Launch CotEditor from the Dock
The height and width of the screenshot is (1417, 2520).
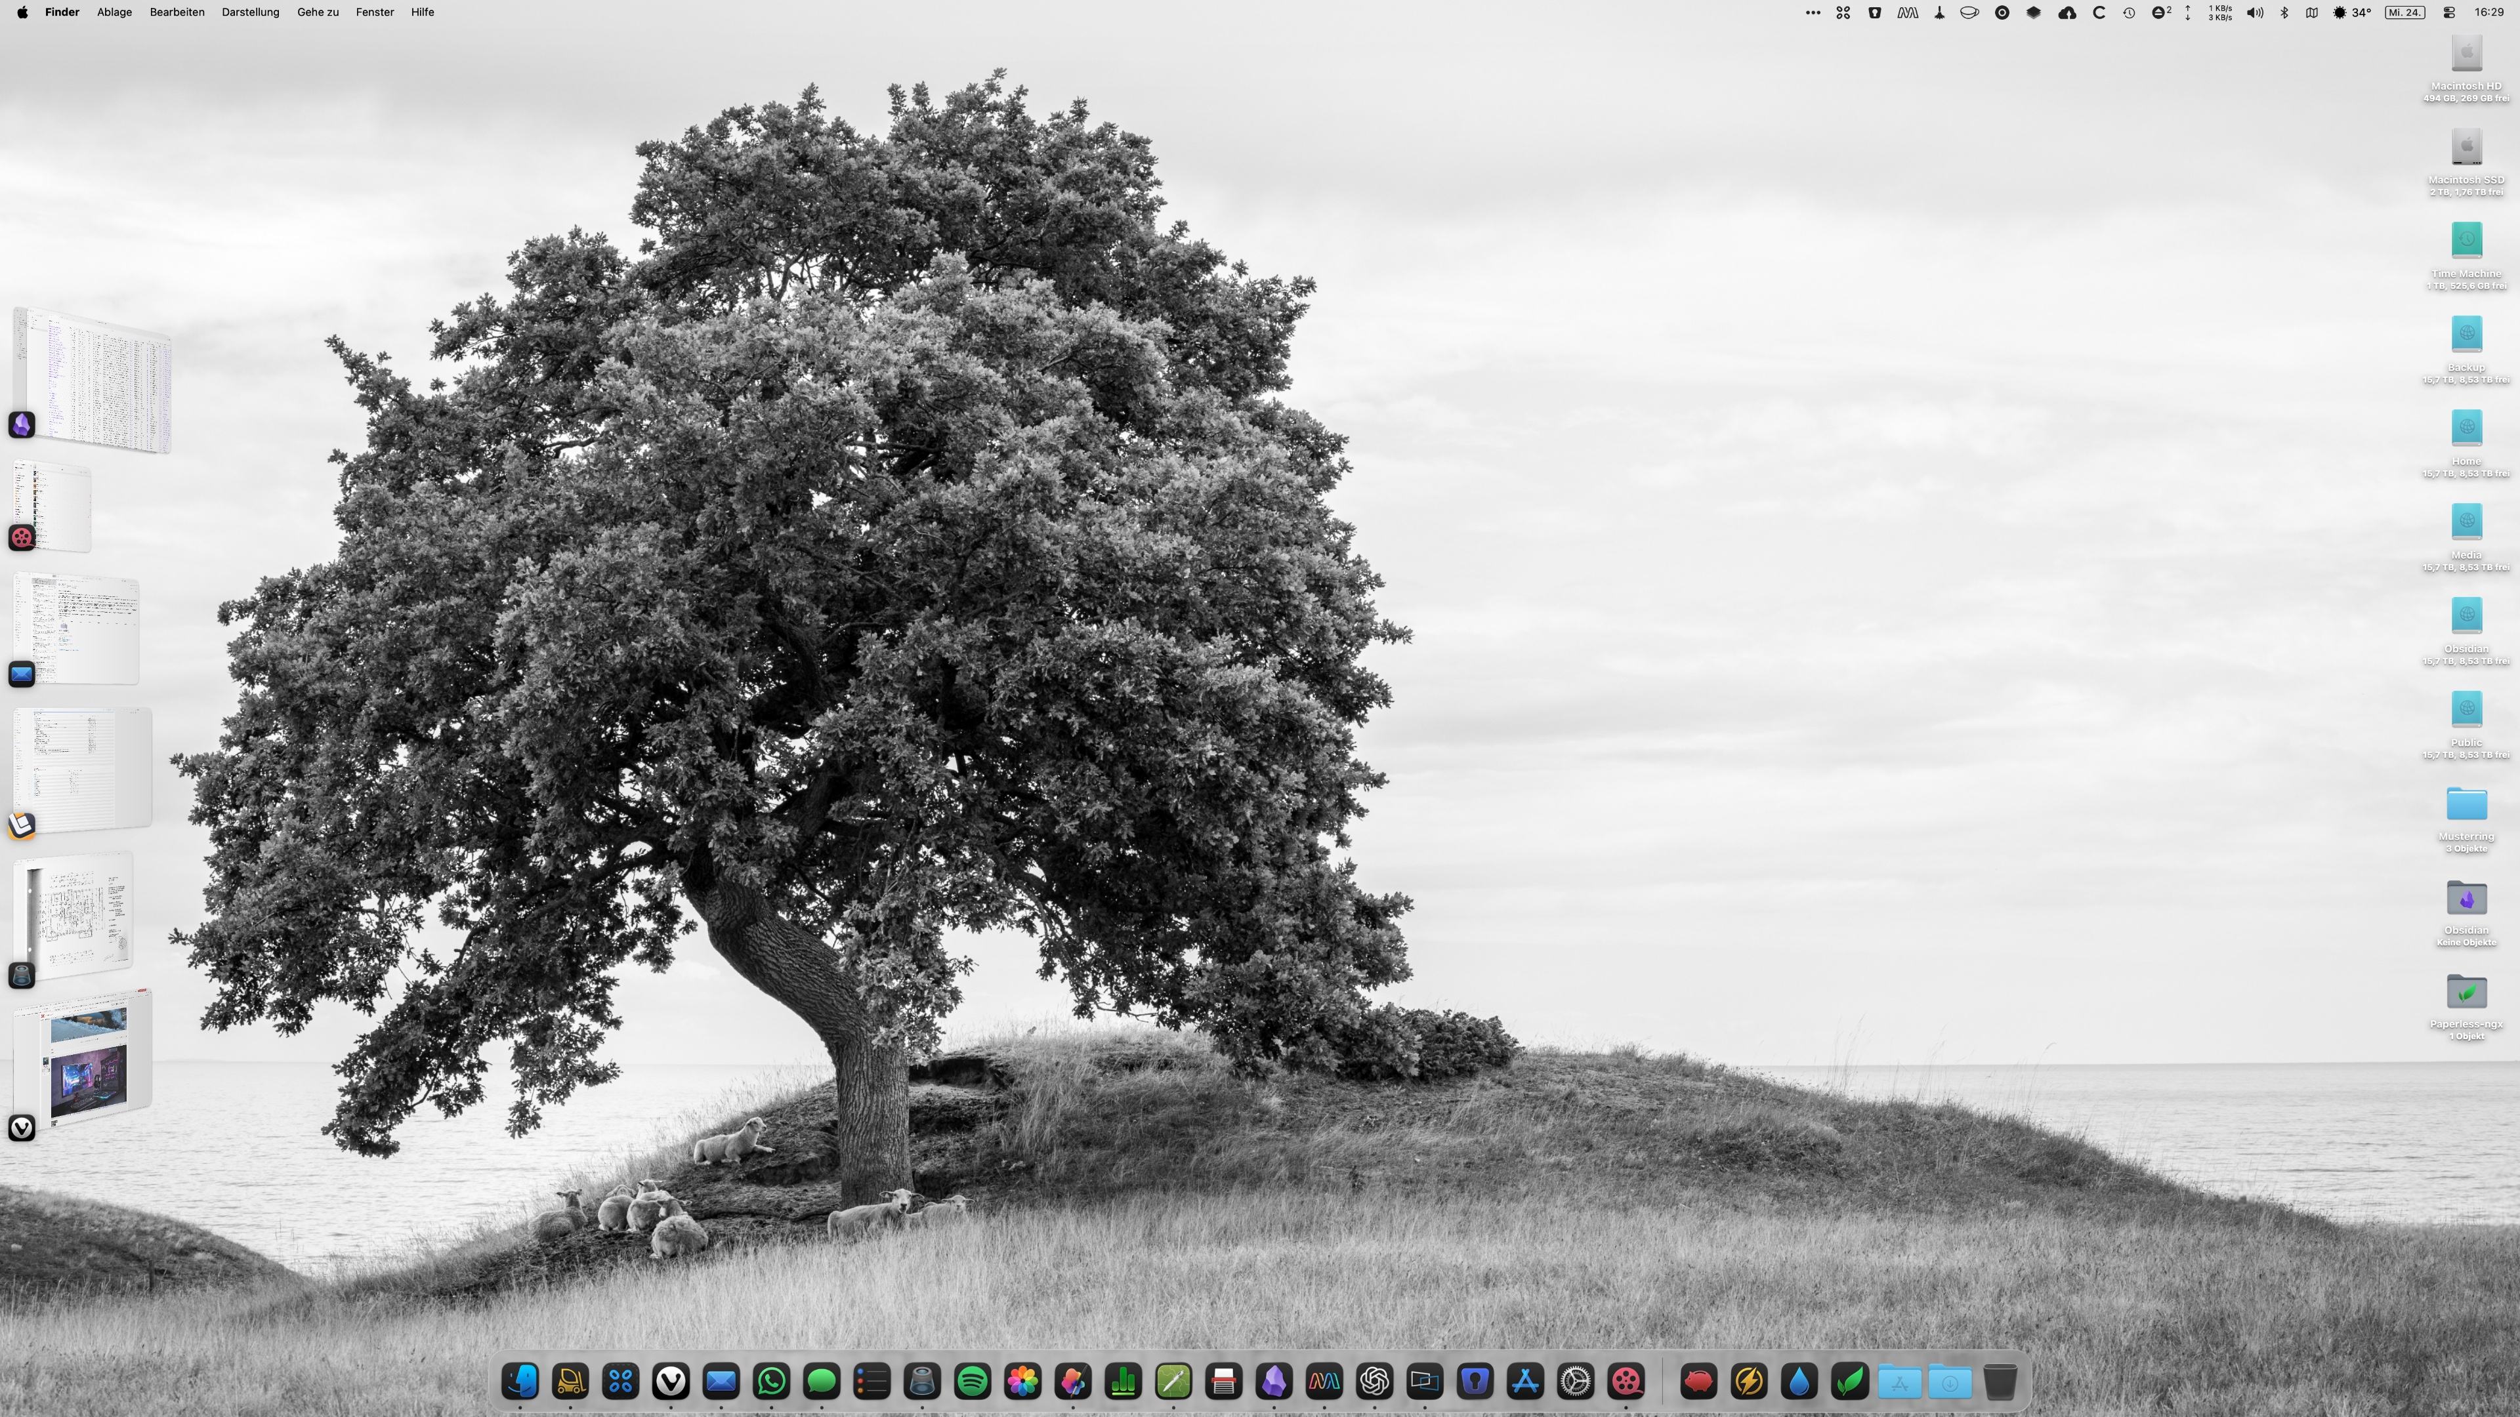[x=1173, y=1381]
